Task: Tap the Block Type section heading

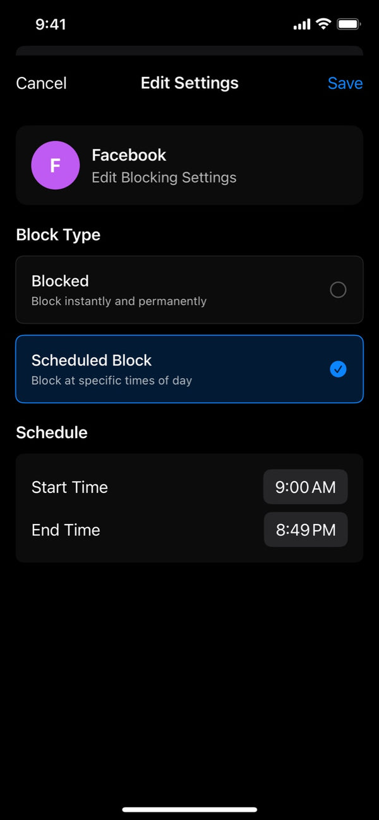Action: click(58, 235)
